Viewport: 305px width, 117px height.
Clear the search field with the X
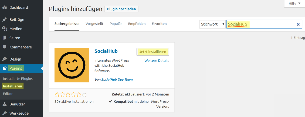pyautogui.click(x=298, y=24)
